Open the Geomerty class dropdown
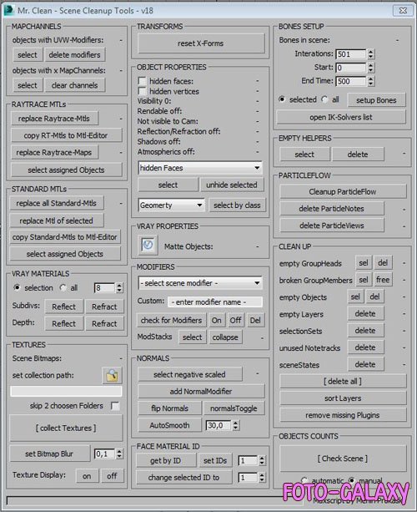417x512 pixels. coord(172,205)
